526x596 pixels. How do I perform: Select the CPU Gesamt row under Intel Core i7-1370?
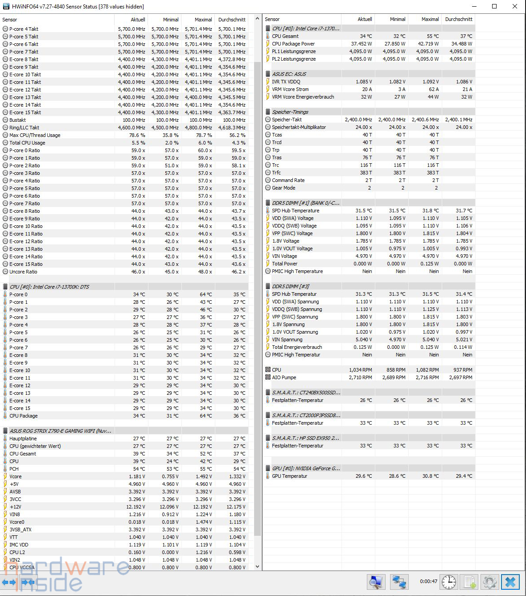(369, 36)
